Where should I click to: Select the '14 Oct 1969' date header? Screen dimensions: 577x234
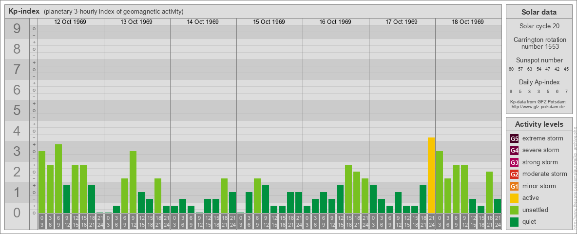(203, 22)
